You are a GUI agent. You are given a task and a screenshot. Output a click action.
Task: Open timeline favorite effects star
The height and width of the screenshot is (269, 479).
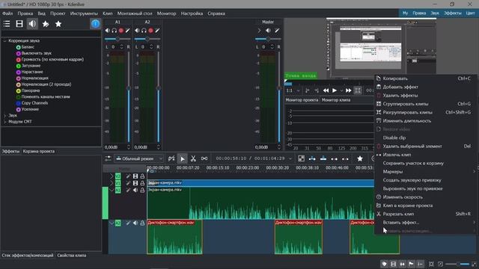(x=360, y=158)
